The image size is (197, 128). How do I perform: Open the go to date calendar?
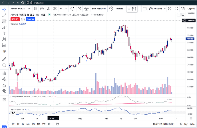(57, 124)
